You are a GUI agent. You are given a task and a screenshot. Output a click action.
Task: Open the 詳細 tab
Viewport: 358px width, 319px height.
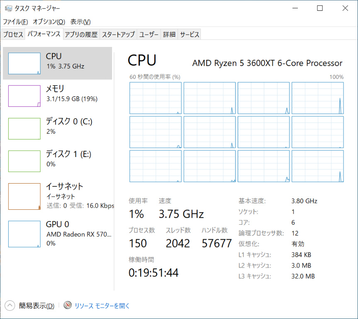click(x=169, y=35)
